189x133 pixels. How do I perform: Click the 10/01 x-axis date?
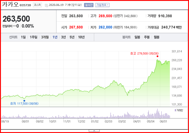(x=53, y=121)
